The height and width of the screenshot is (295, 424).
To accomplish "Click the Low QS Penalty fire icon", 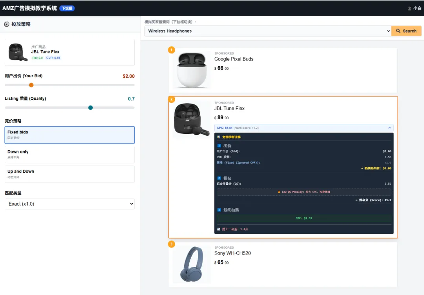I will tap(279, 192).
